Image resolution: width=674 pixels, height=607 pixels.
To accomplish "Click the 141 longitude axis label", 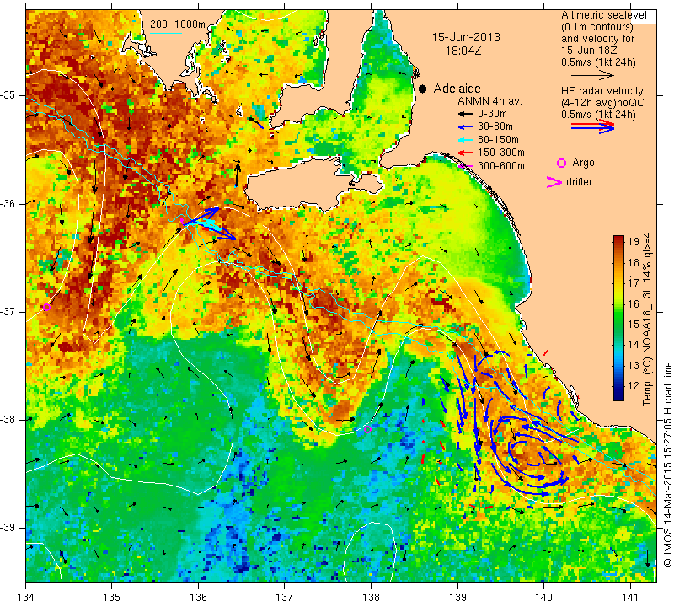I will tap(630, 598).
